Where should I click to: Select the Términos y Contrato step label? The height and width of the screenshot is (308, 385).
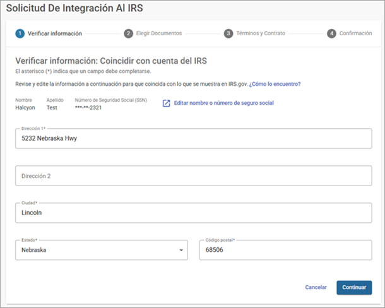[261, 33]
